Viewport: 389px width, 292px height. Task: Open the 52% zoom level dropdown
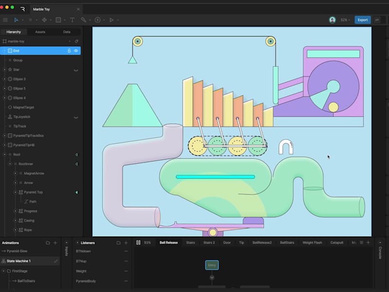[345, 20]
